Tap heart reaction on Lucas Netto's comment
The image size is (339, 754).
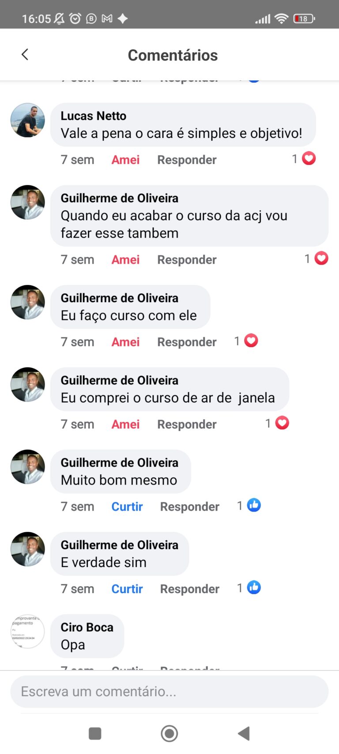click(x=309, y=159)
